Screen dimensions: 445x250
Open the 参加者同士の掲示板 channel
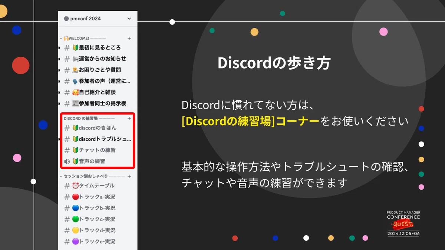tap(98, 103)
